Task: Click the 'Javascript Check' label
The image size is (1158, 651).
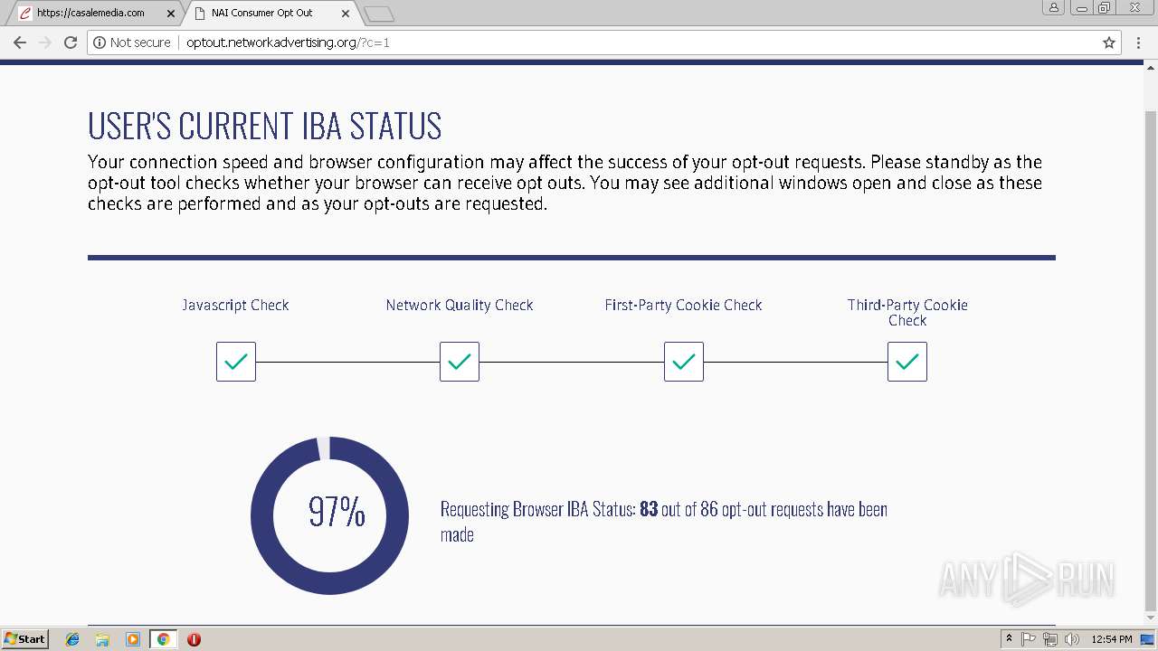Action: click(x=235, y=306)
